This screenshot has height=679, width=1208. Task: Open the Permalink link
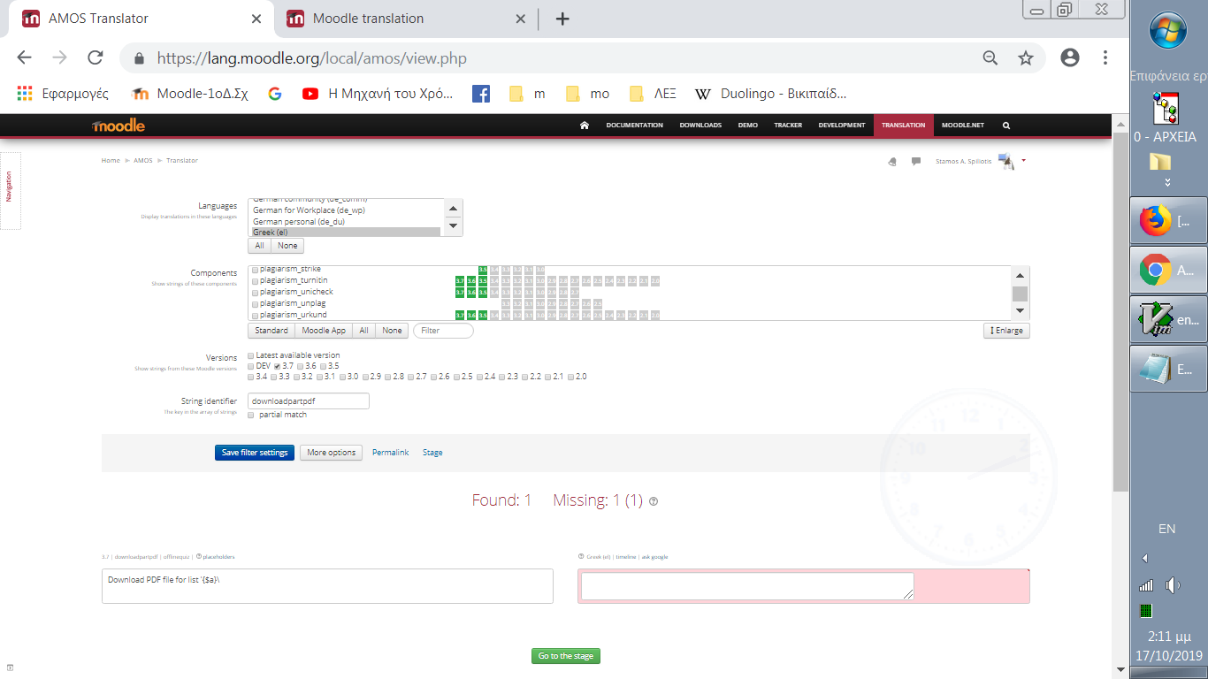390,453
